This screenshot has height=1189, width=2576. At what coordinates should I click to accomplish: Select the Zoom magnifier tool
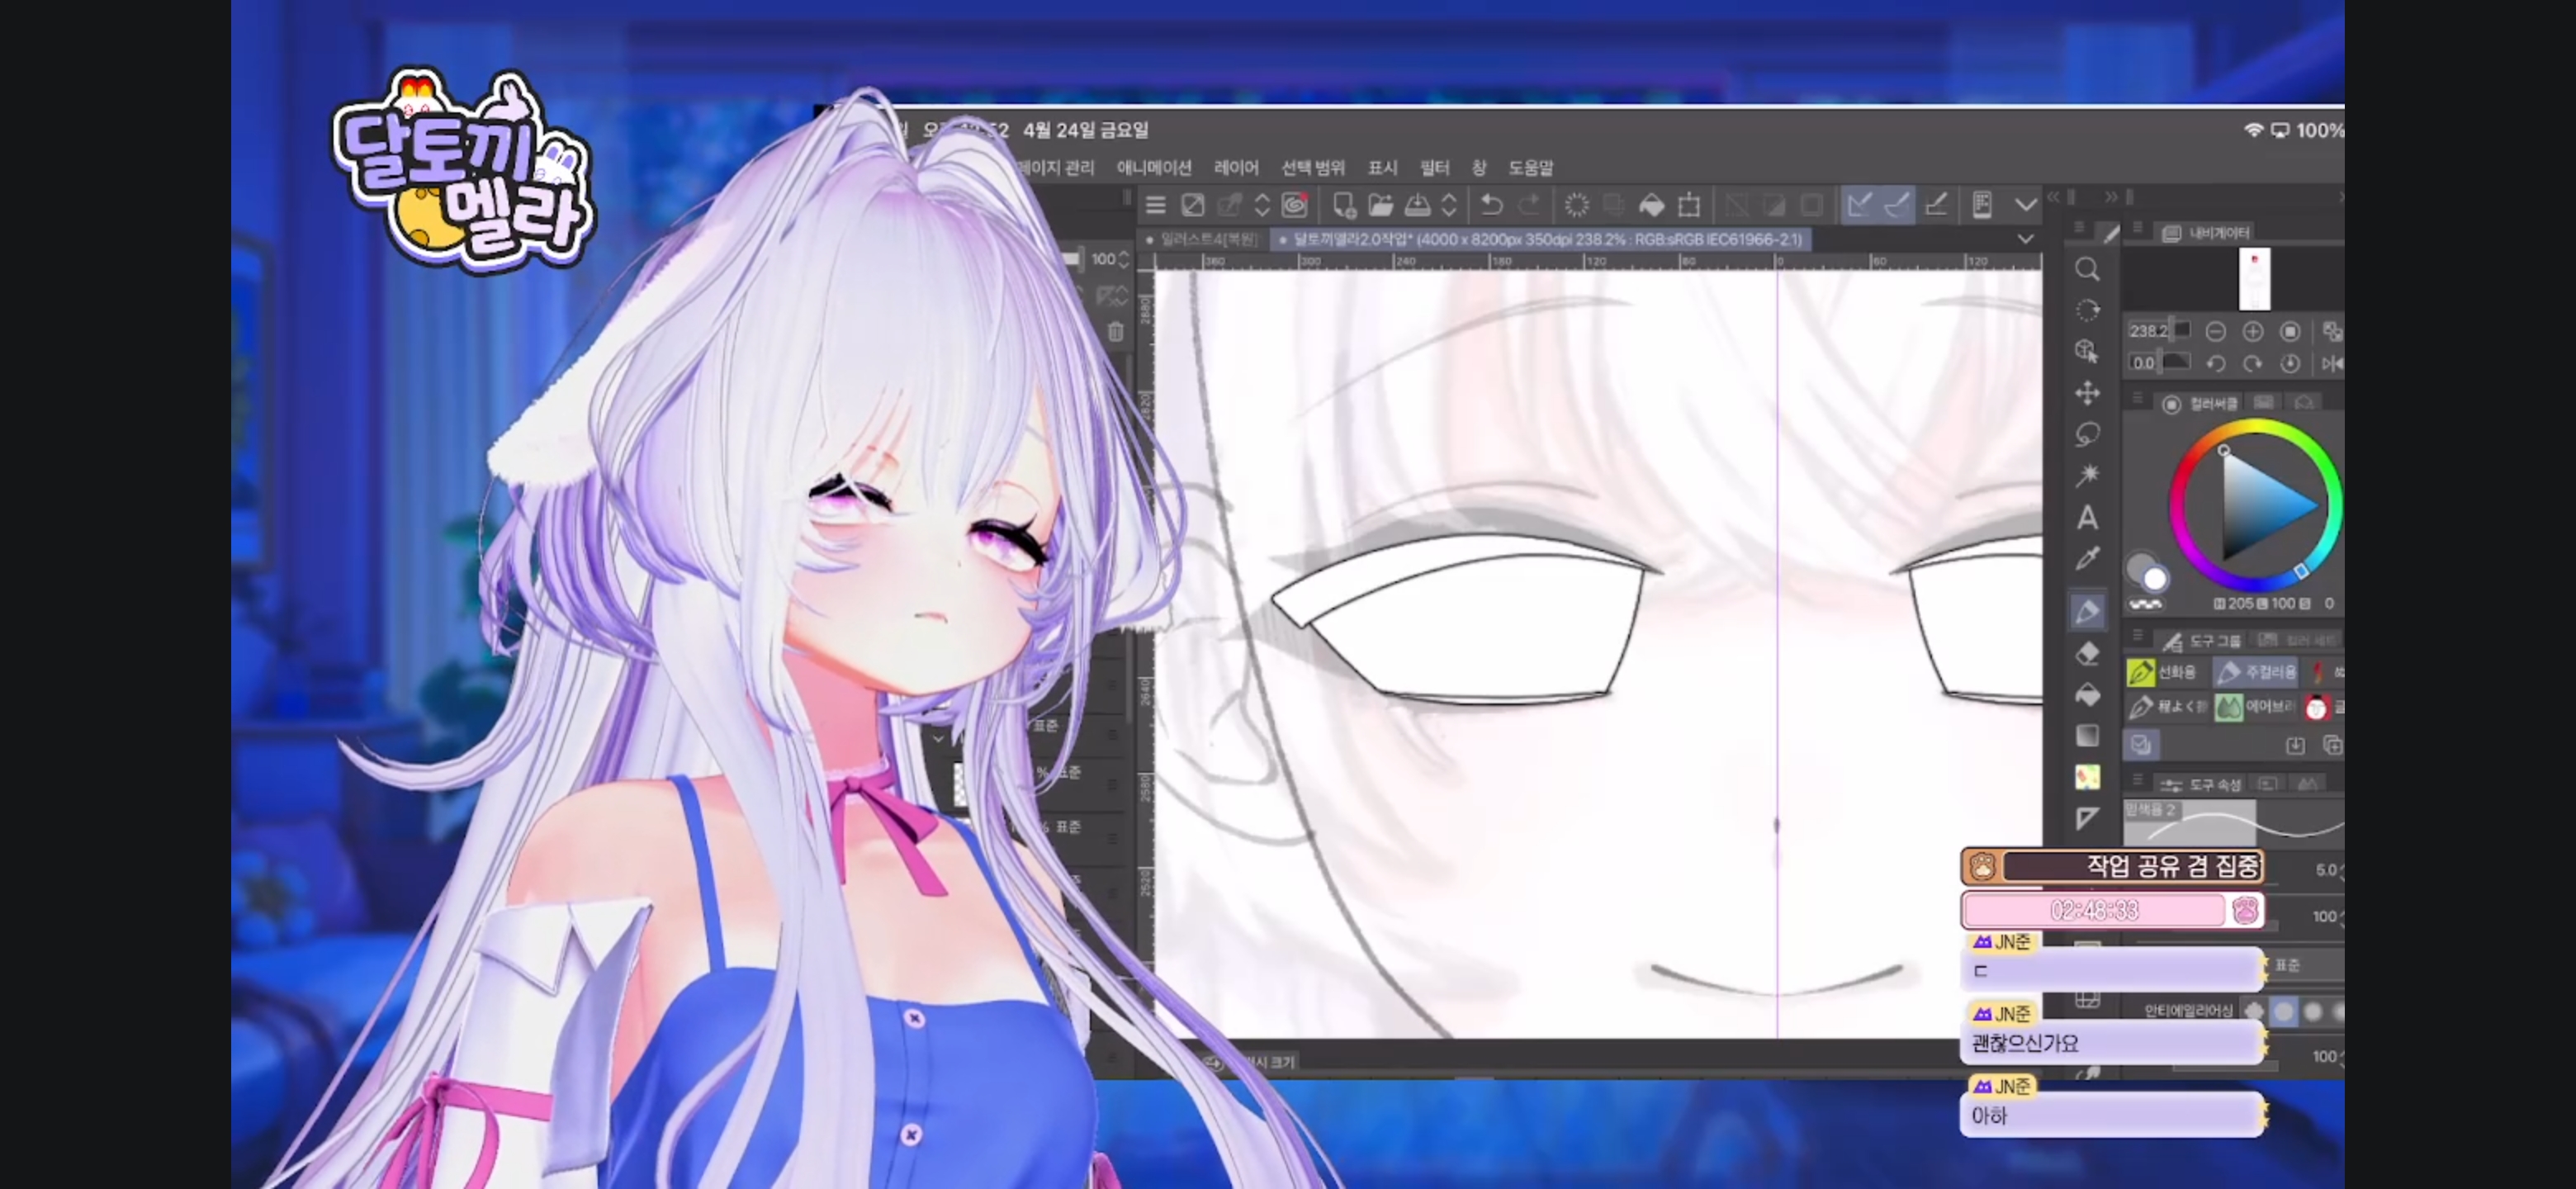[x=2087, y=269]
